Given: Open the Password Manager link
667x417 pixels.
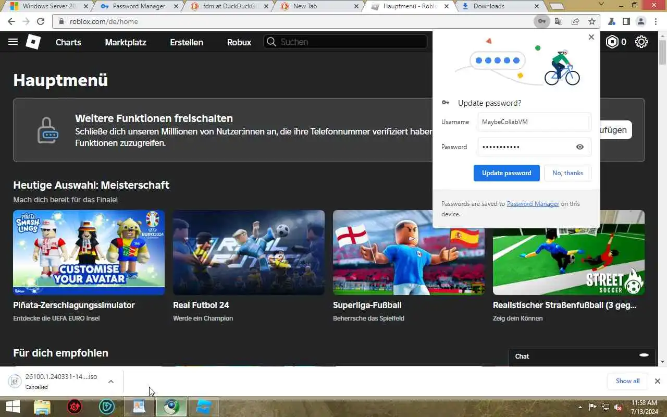Looking at the screenshot, I should (x=533, y=204).
